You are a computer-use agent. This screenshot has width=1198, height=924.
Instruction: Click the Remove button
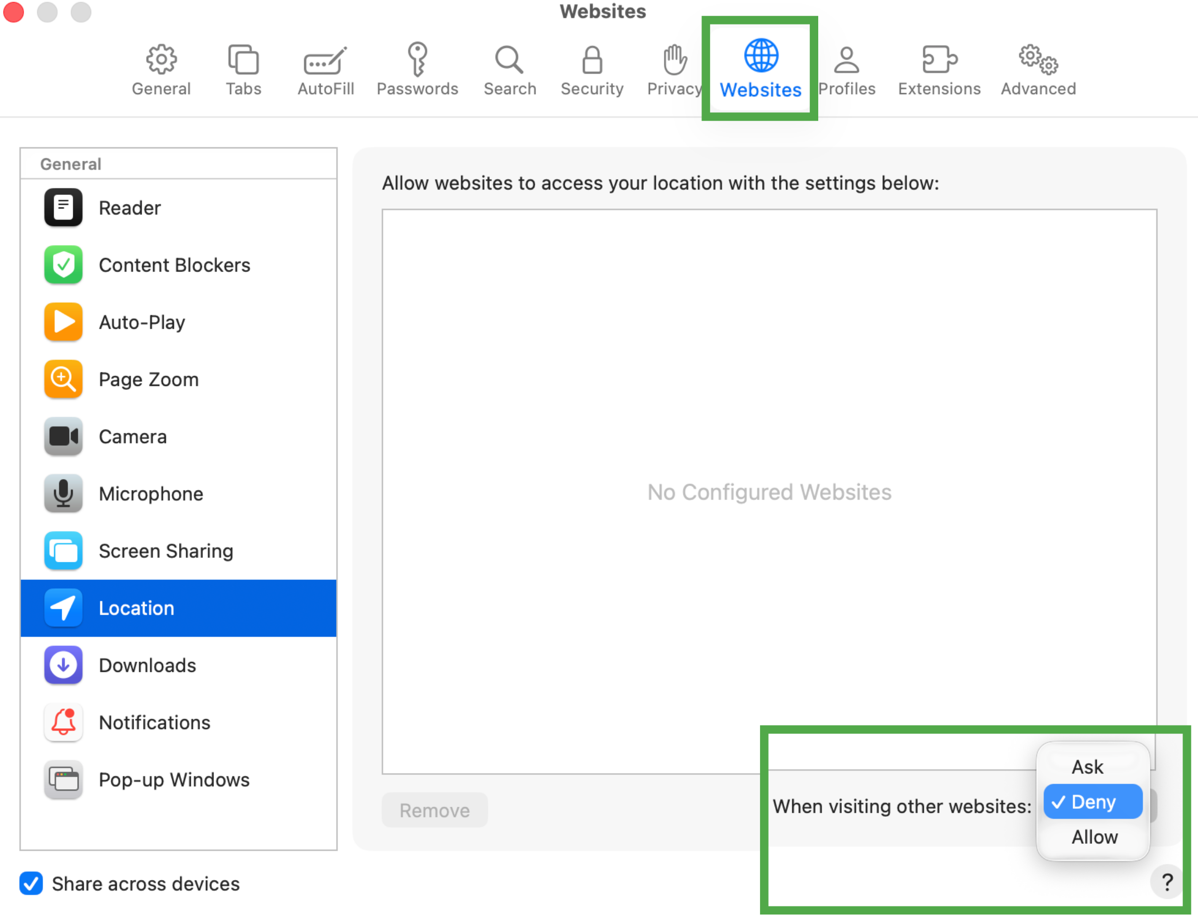coord(434,810)
